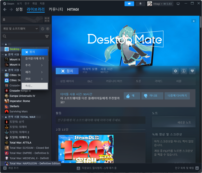Open the 보기 menu
The image size is (202, 173).
19,4
